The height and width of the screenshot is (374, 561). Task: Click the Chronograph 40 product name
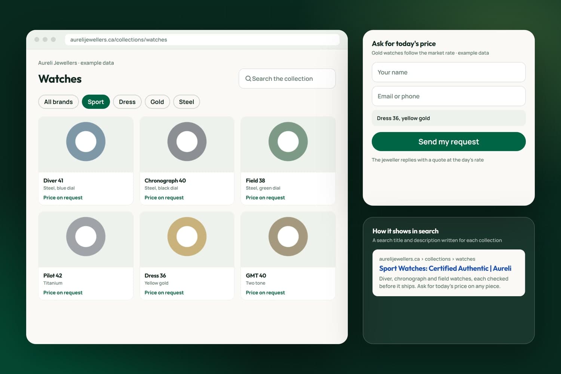[165, 181]
